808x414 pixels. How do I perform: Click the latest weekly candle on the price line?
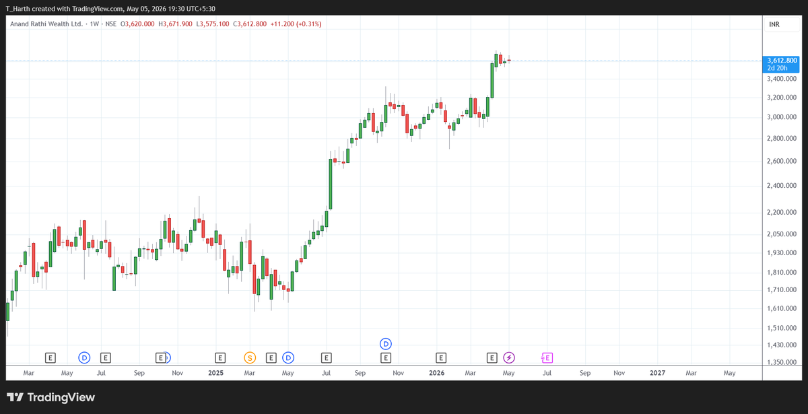509,61
